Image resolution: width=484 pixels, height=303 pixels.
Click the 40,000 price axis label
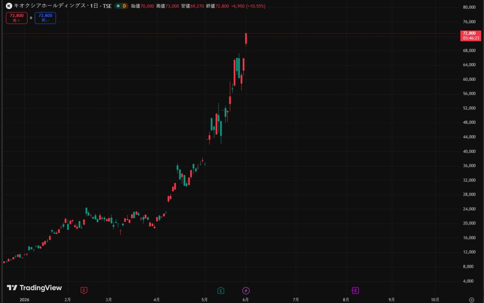[x=470, y=152]
